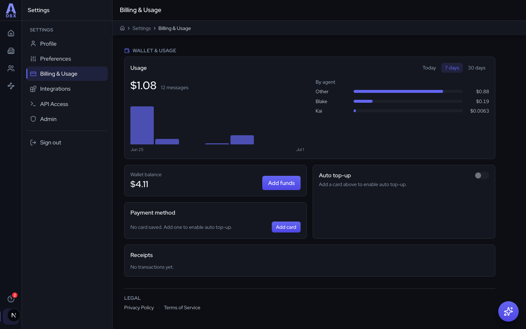Open the Admin settings section
The height and width of the screenshot is (329, 526).
point(67,119)
